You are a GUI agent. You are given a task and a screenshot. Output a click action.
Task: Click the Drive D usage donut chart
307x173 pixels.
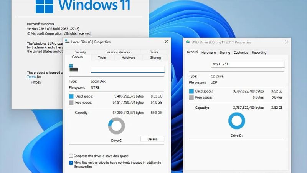[x=237, y=121]
